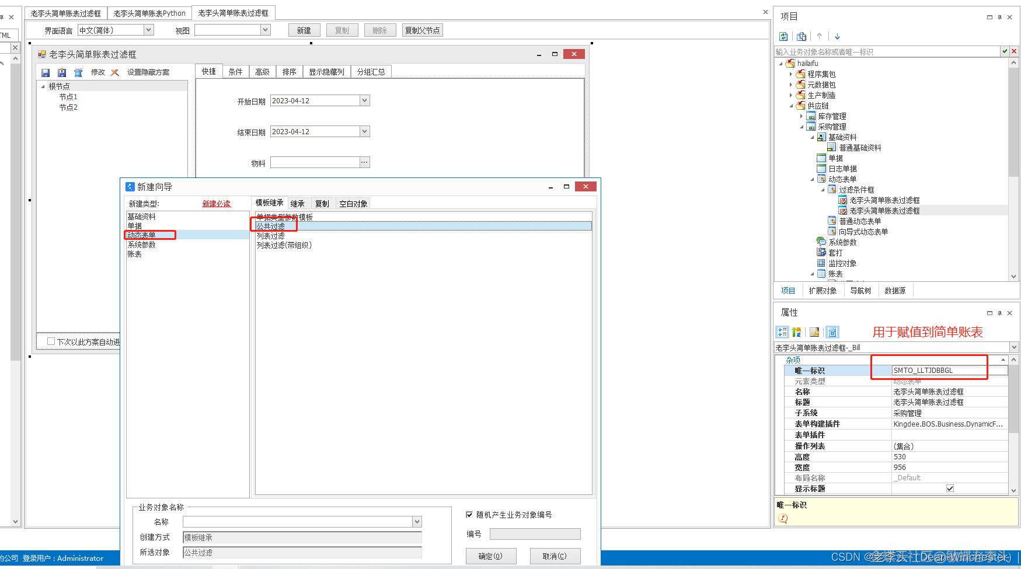Open the 继承 tab in 新建向导
1021x569 pixels.
tap(298, 204)
